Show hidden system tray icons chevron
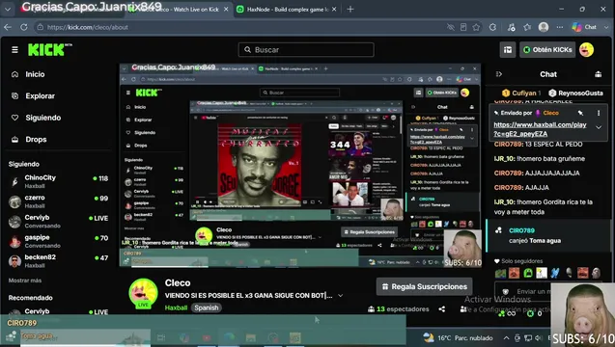 [506, 337]
